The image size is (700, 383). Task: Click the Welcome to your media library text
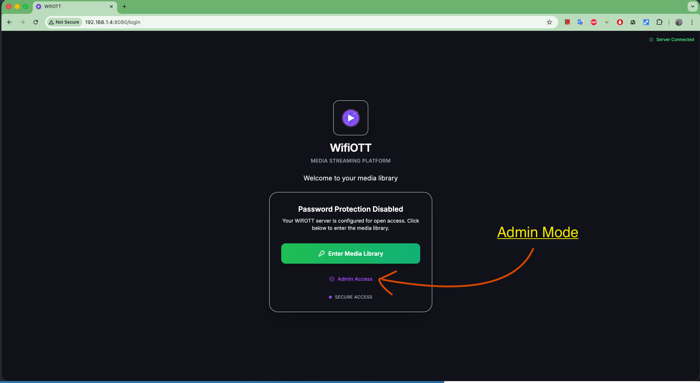coord(351,178)
